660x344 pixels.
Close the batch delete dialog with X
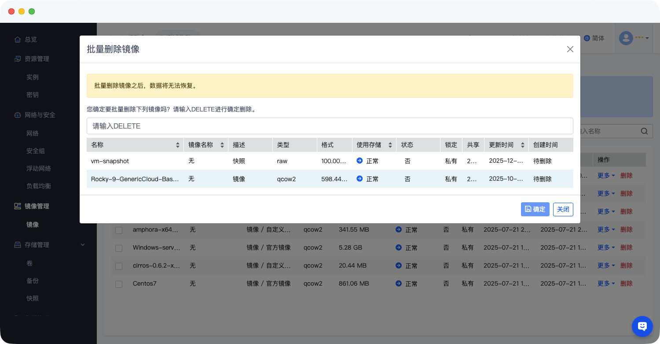(x=570, y=49)
